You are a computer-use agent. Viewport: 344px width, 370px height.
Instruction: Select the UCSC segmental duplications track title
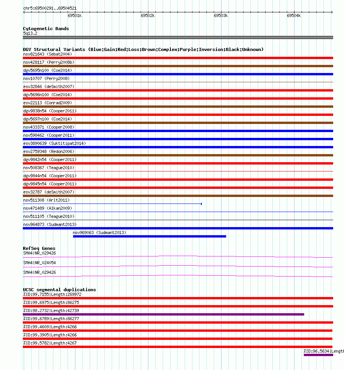coord(60,290)
